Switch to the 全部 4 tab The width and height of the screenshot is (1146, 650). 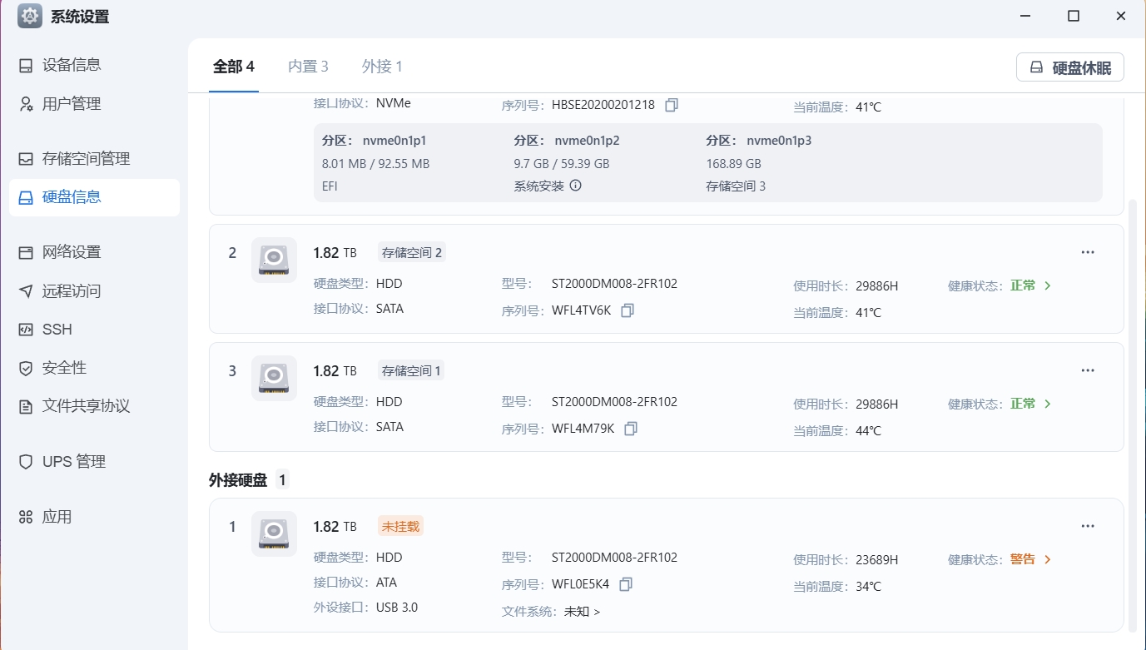click(x=234, y=67)
